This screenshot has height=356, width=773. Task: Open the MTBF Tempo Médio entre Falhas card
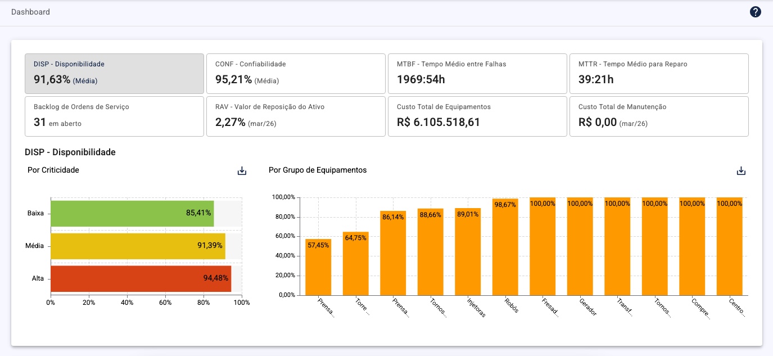click(x=477, y=74)
